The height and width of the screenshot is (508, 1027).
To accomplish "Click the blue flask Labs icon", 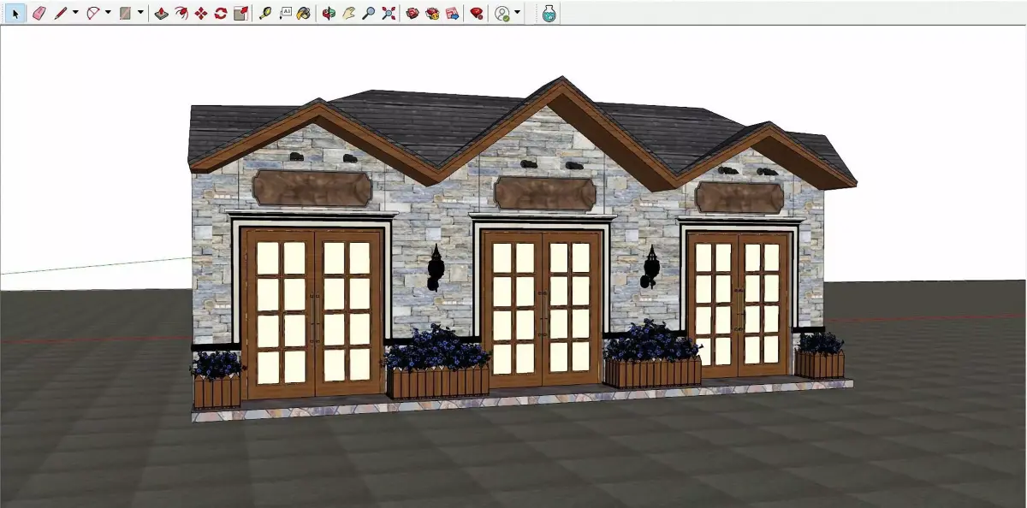I will 549,13.
